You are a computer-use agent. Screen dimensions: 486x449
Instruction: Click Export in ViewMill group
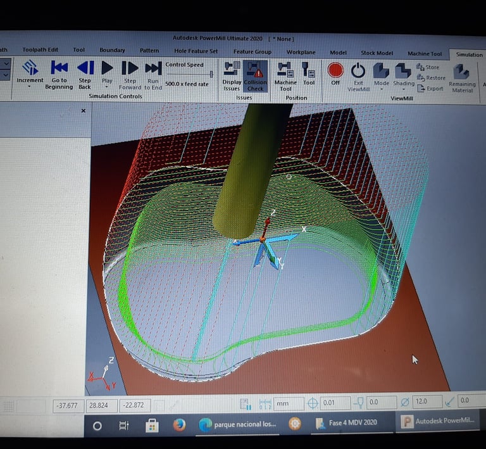430,89
